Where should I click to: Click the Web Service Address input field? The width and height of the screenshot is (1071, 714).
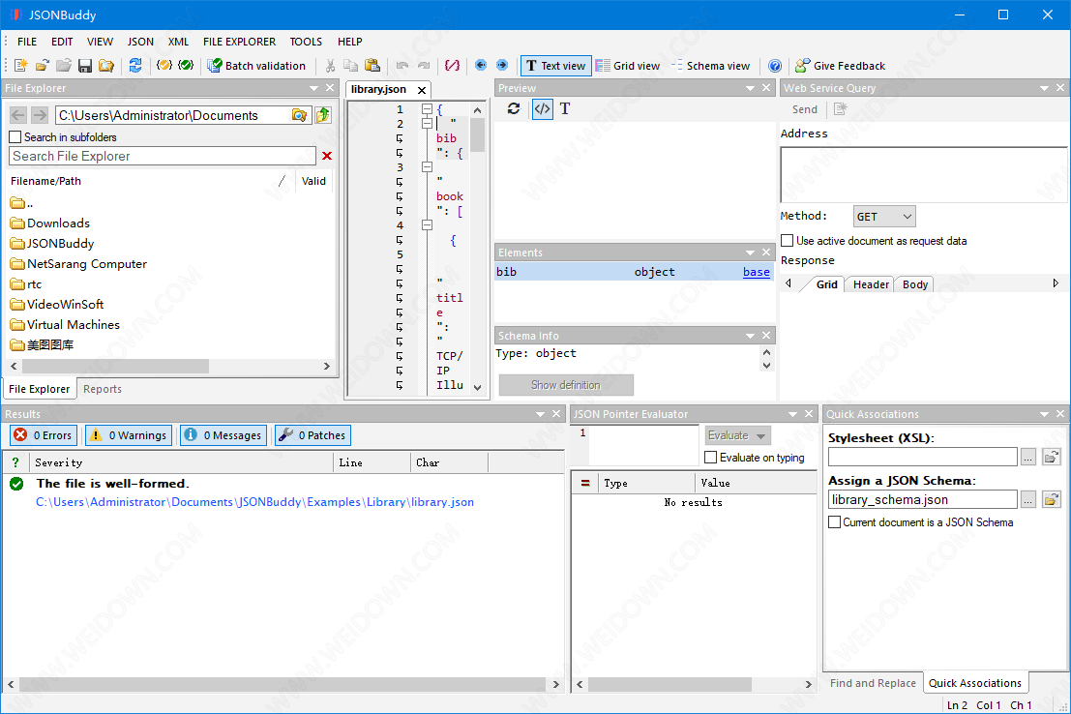(924, 175)
